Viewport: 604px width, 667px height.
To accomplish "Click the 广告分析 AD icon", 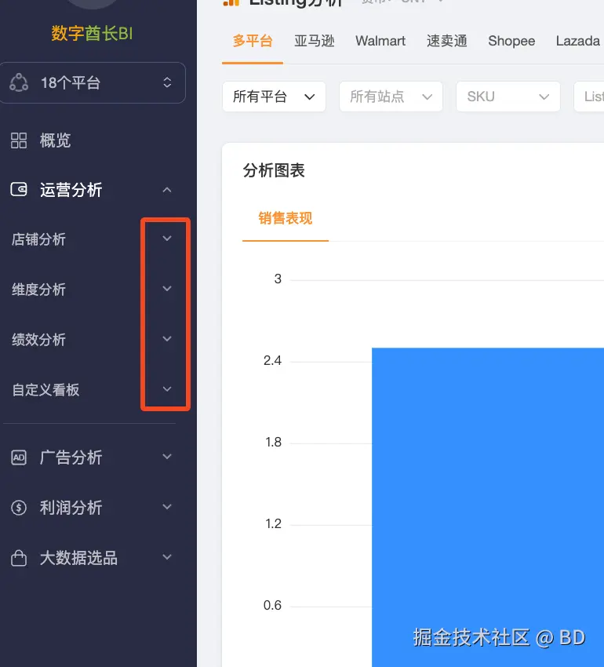I will tap(19, 457).
